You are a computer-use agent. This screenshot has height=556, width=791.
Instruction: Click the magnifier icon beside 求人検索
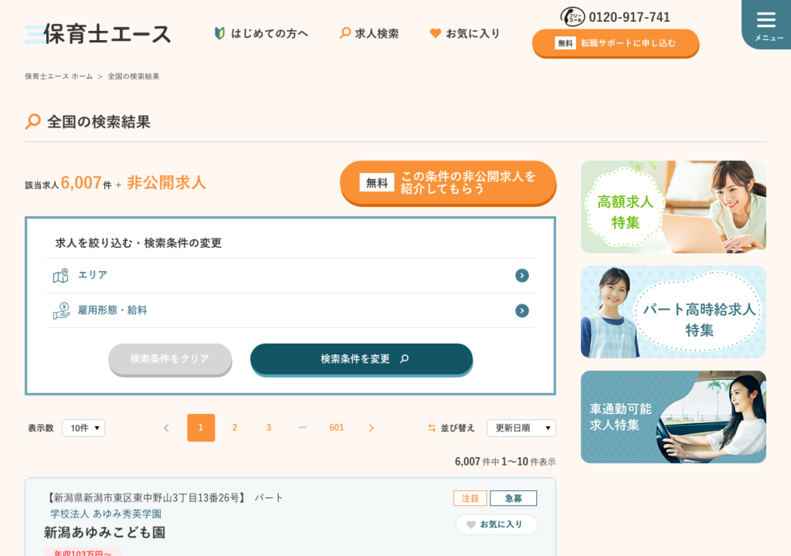pyautogui.click(x=345, y=33)
